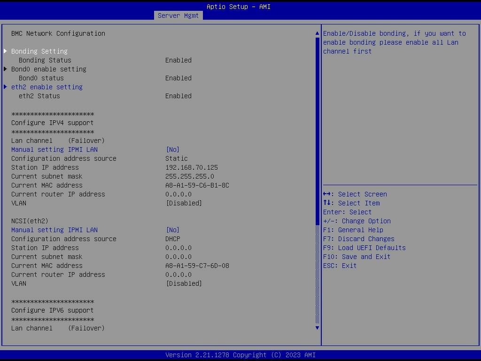Image resolution: width=481 pixels, height=361 pixels.
Task: Click the arrow icon beside Bonding Setting
Action: pyautogui.click(x=6, y=51)
